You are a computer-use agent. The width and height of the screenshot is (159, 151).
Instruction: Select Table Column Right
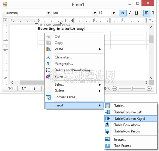tap(131, 119)
